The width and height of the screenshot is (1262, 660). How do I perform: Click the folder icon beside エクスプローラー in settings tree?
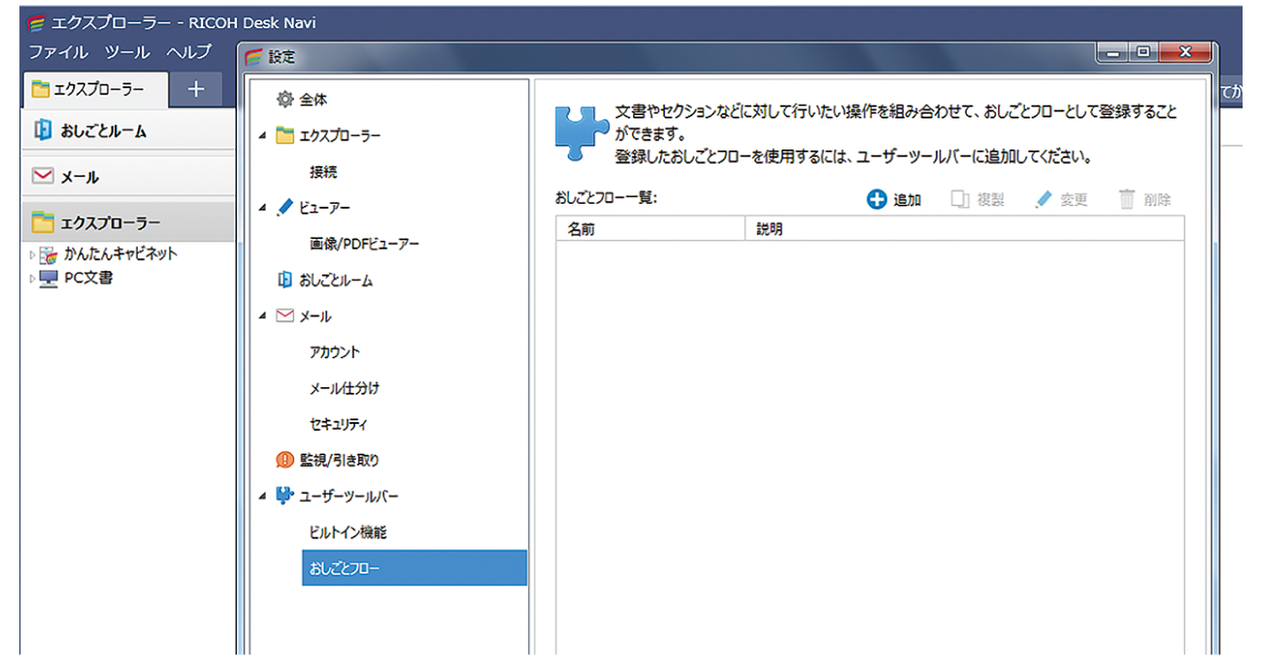[284, 135]
